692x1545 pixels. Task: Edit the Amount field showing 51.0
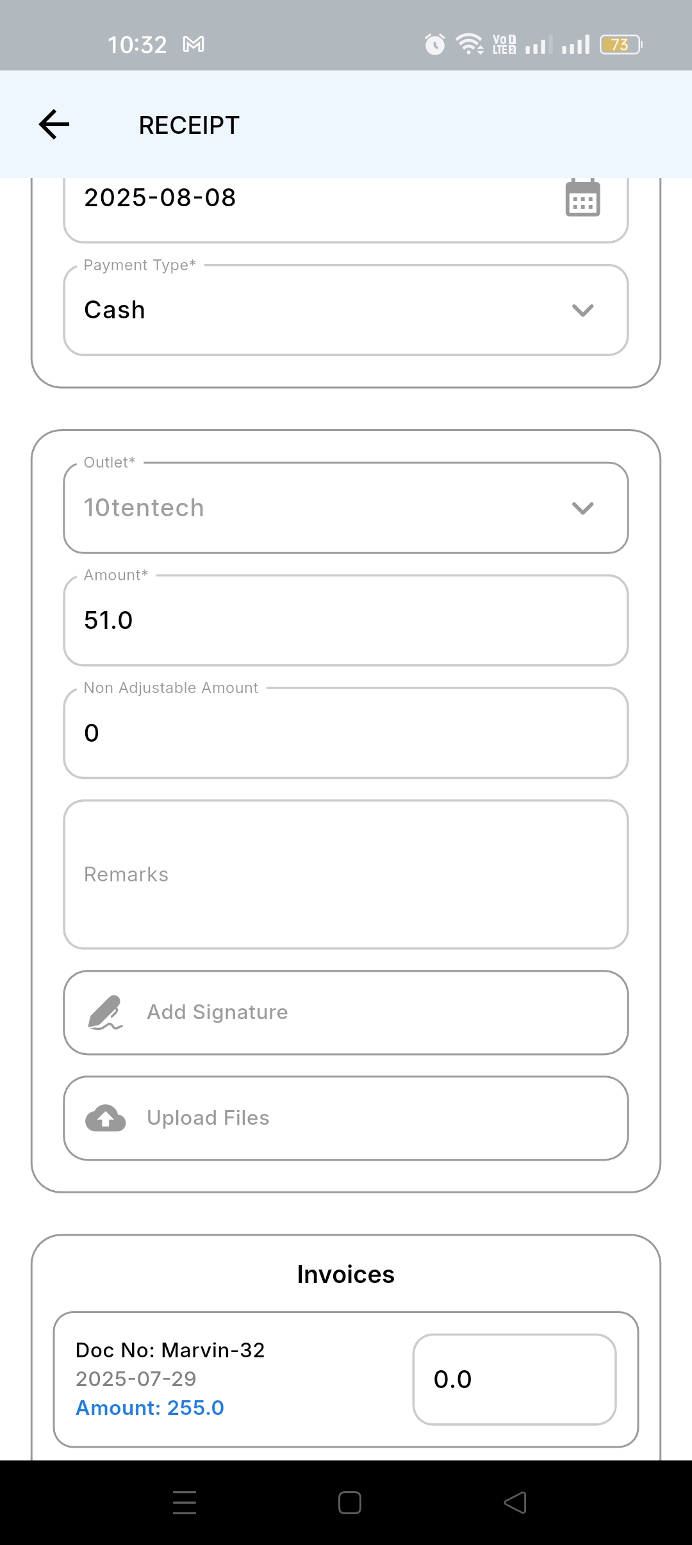click(346, 621)
